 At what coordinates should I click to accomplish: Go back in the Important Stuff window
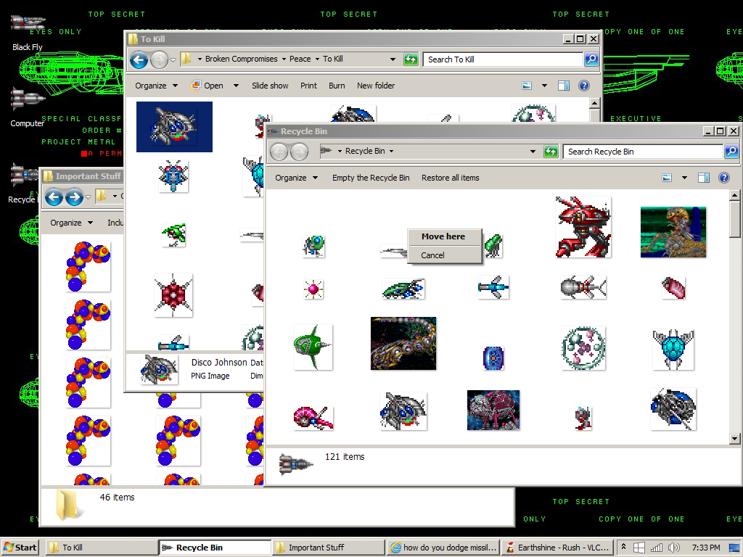[54, 197]
